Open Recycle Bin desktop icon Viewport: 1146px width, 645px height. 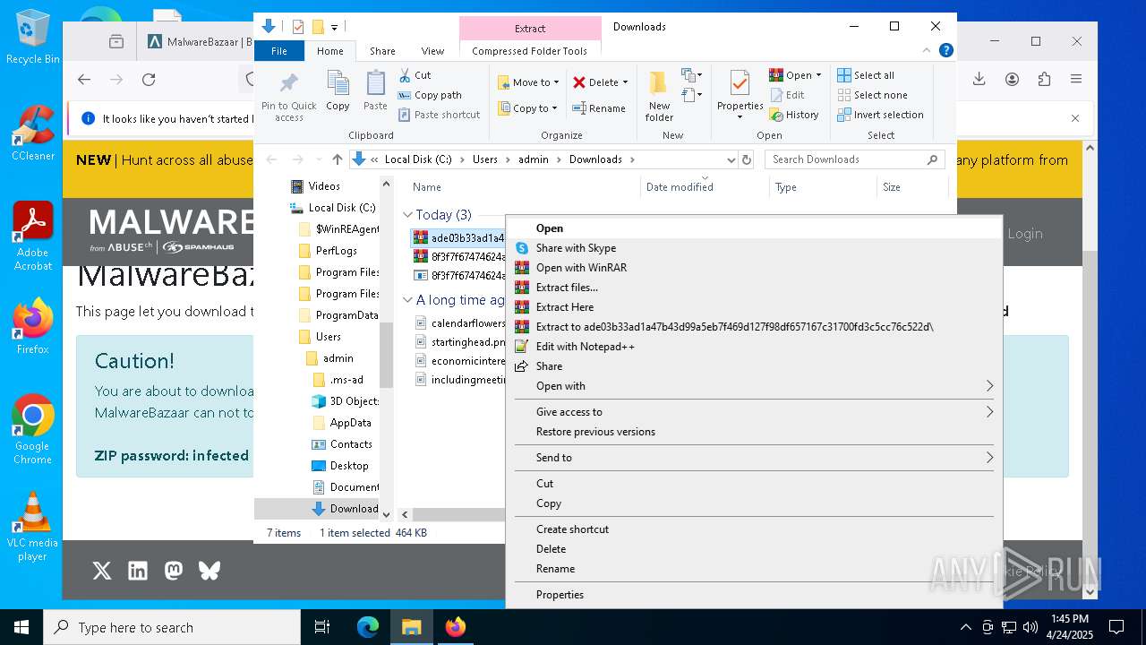tap(32, 38)
